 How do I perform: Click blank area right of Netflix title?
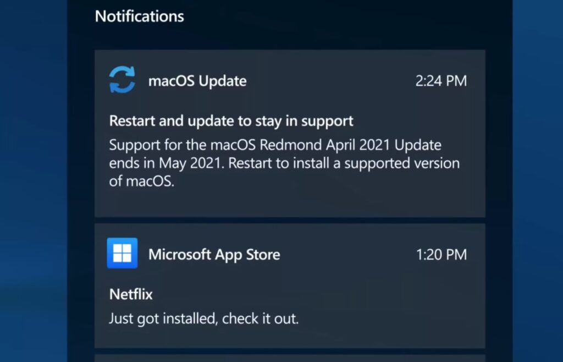pyautogui.click(x=330, y=294)
